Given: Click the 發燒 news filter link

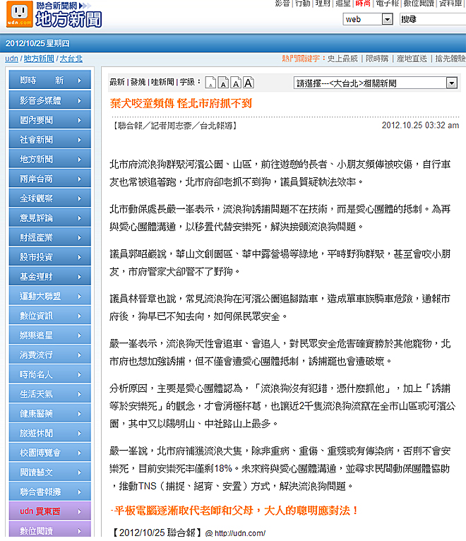Looking at the screenshot, I should click(138, 83).
